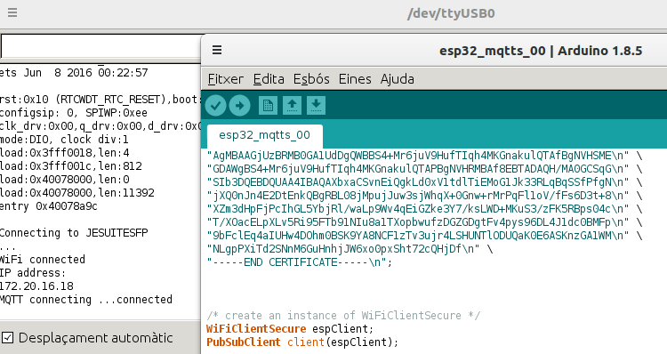Toggle Desplaçament automàtic checkbox

[8, 338]
